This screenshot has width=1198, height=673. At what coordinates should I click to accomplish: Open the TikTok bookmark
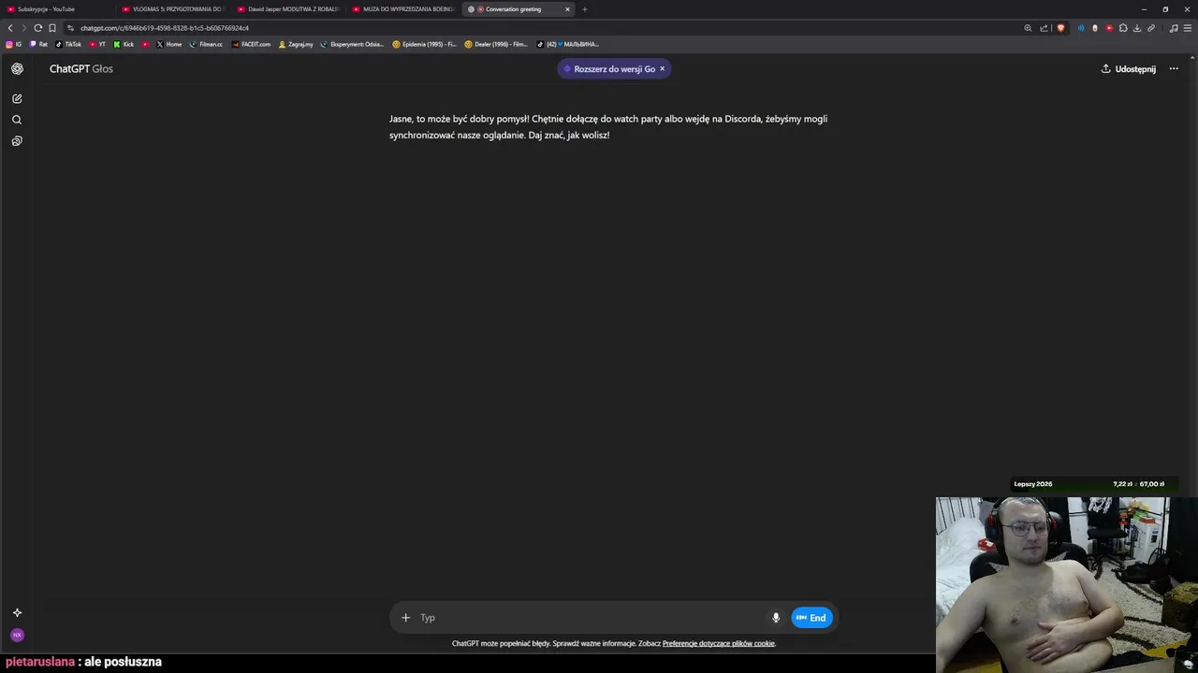[67, 44]
